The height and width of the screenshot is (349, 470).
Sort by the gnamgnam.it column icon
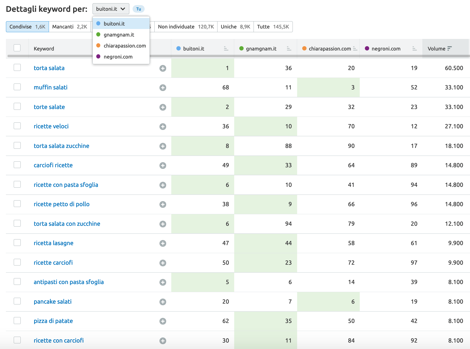[289, 49]
